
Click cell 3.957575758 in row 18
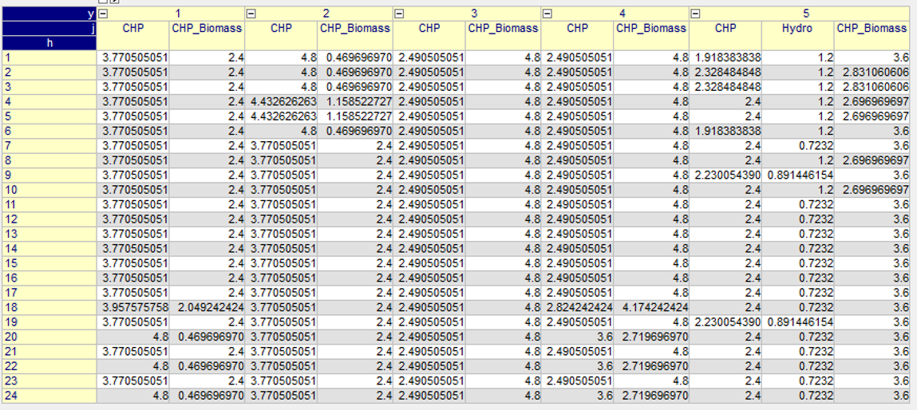(x=133, y=307)
